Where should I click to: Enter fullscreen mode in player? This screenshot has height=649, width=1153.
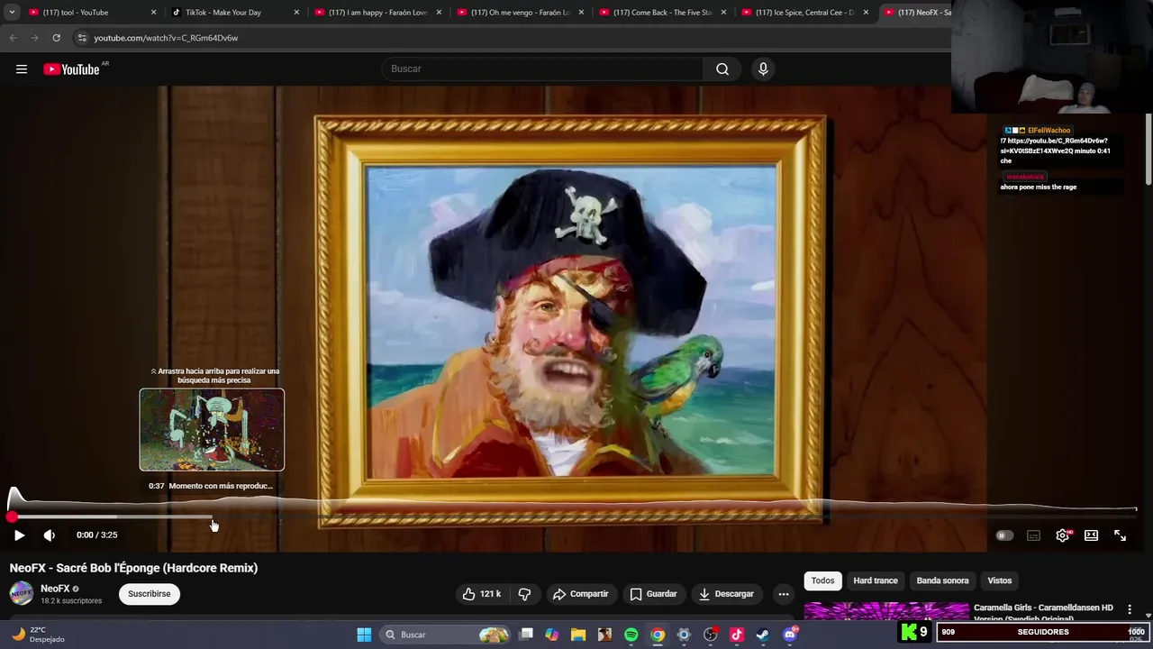1121,535
